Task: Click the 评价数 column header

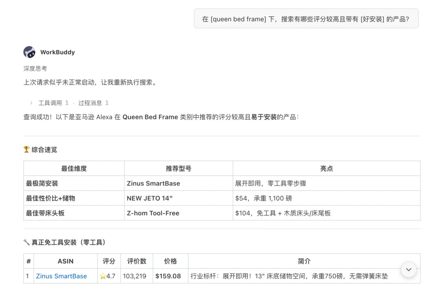Action: click(137, 261)
